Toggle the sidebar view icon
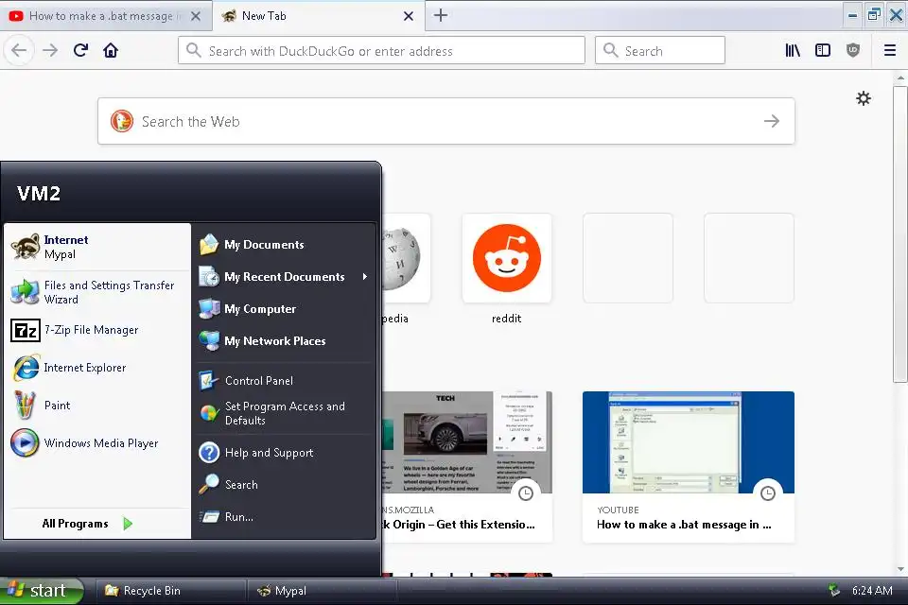 coord(822,50)
